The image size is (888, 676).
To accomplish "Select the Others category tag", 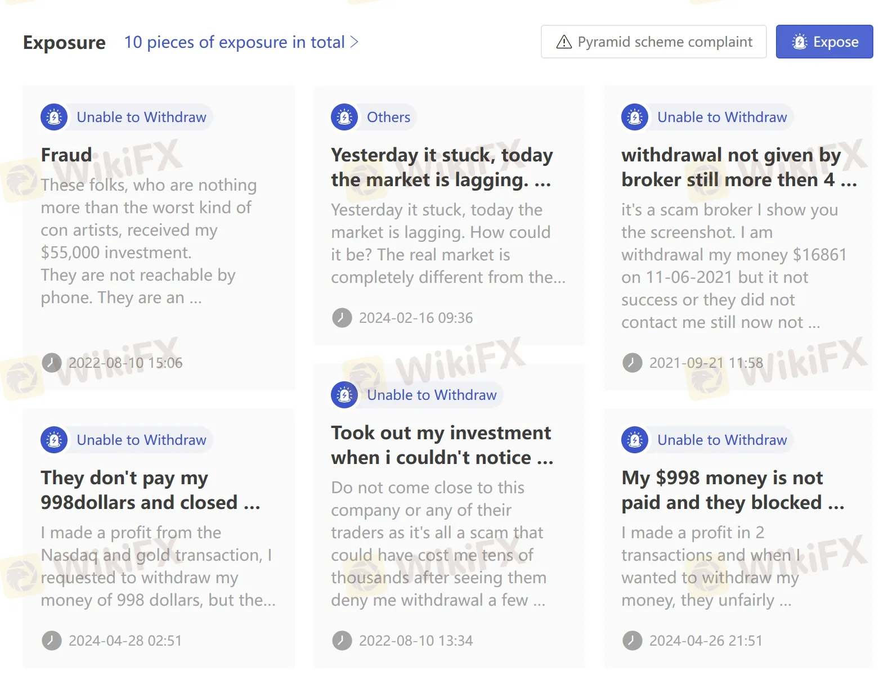I will click(388, 117).
